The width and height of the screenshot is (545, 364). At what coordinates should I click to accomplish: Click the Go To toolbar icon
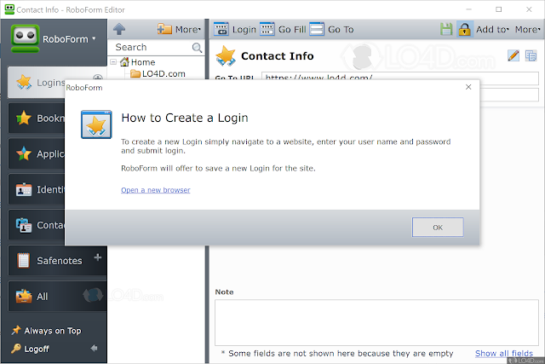(x=317, y=29)
